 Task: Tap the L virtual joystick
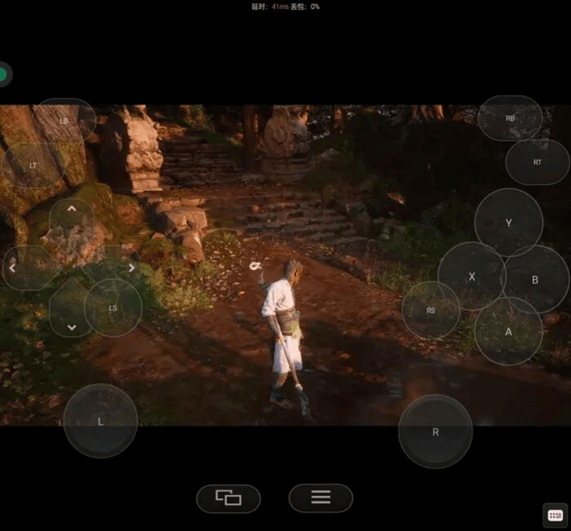point(100,421)
